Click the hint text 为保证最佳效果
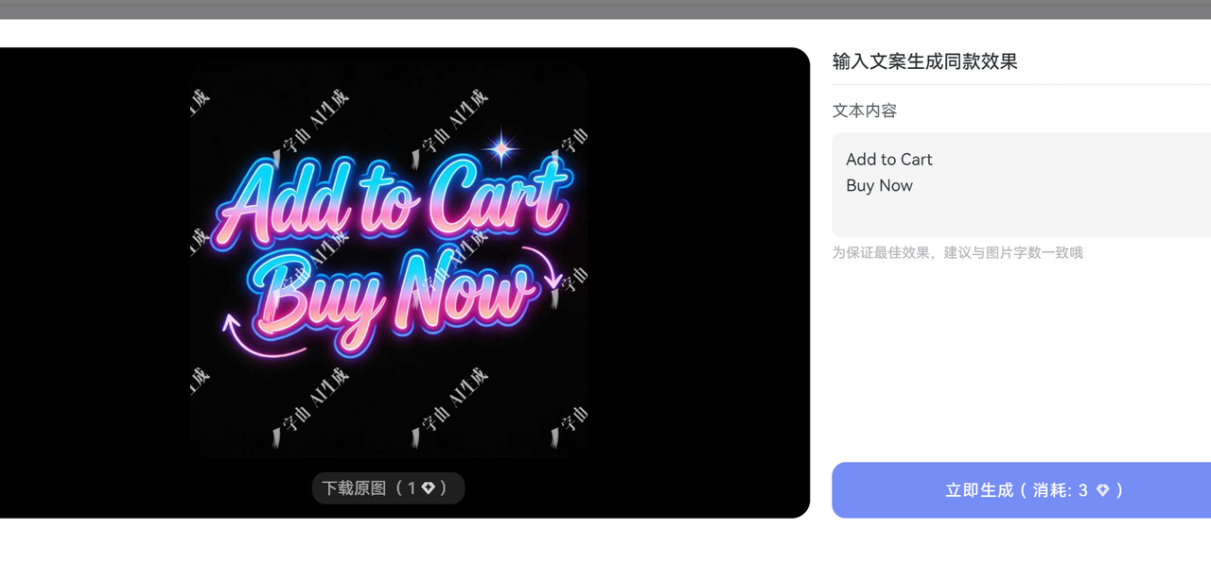 click(x=957, y=253)
